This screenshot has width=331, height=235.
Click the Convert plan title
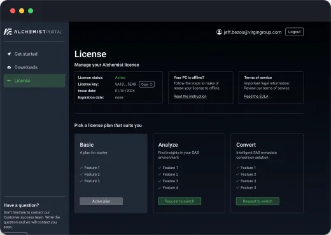pyautogui.click(x=246, y=145)
